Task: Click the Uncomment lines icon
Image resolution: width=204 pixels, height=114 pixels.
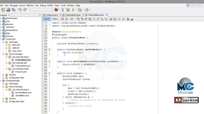Action: coord(132,19)
